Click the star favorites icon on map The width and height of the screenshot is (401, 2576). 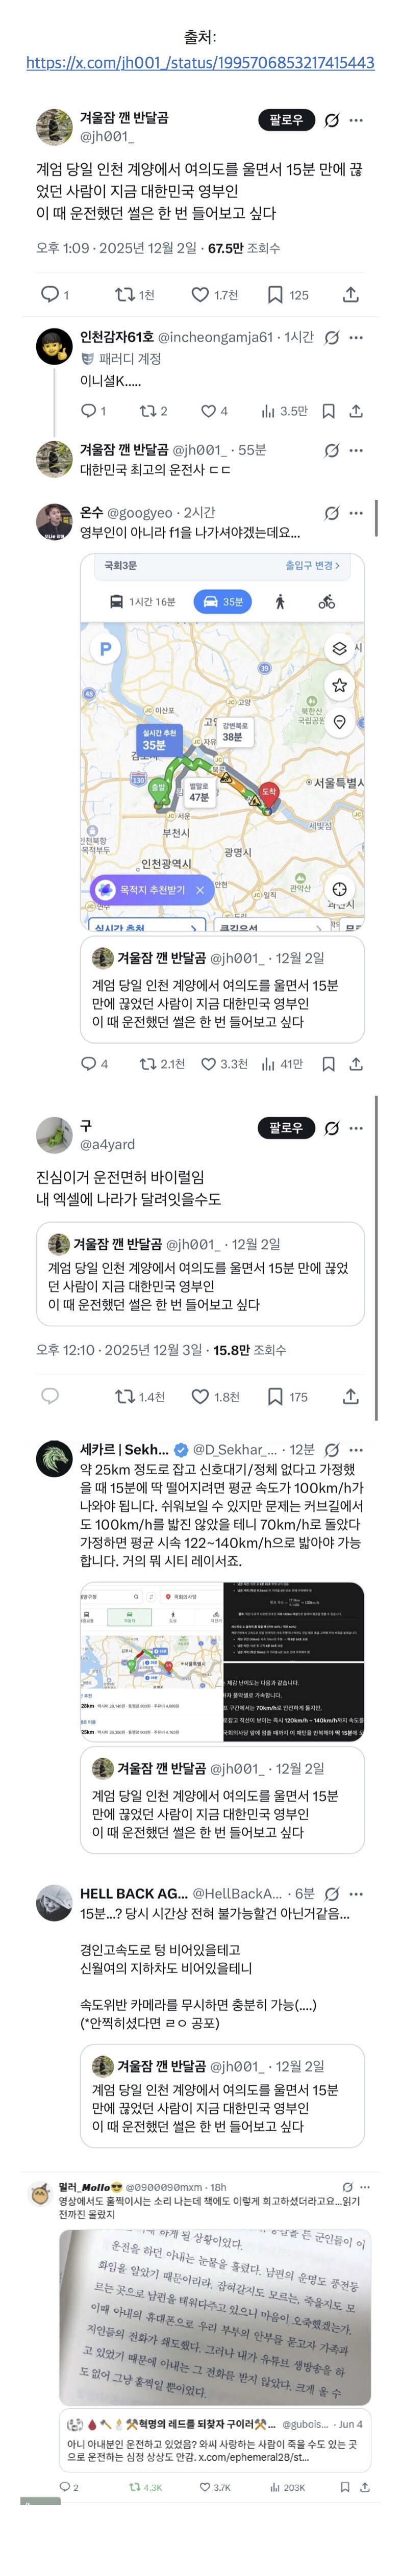point(340,685)
